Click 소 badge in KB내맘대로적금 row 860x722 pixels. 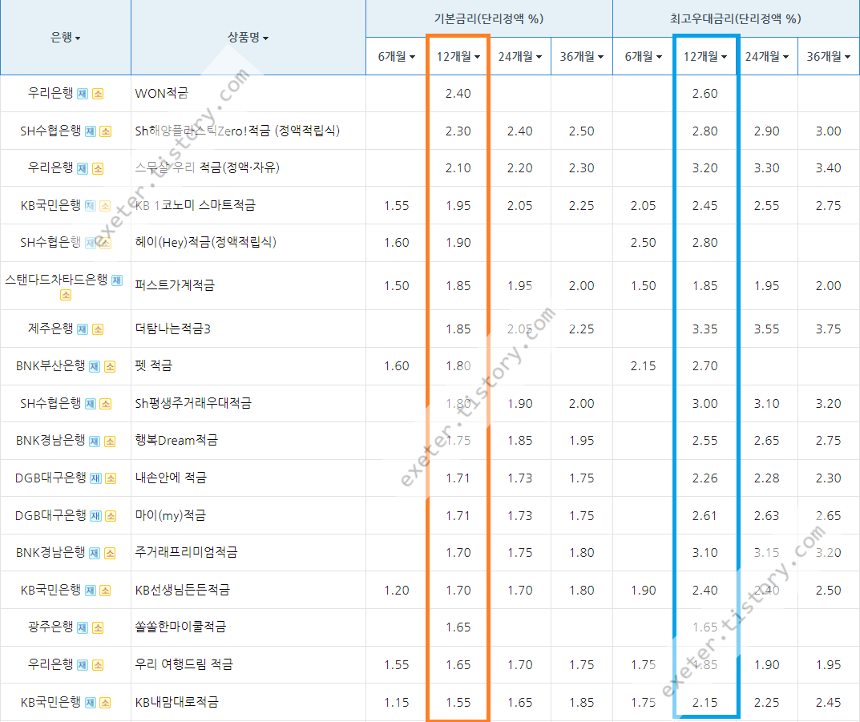click(x=105, y=703)
